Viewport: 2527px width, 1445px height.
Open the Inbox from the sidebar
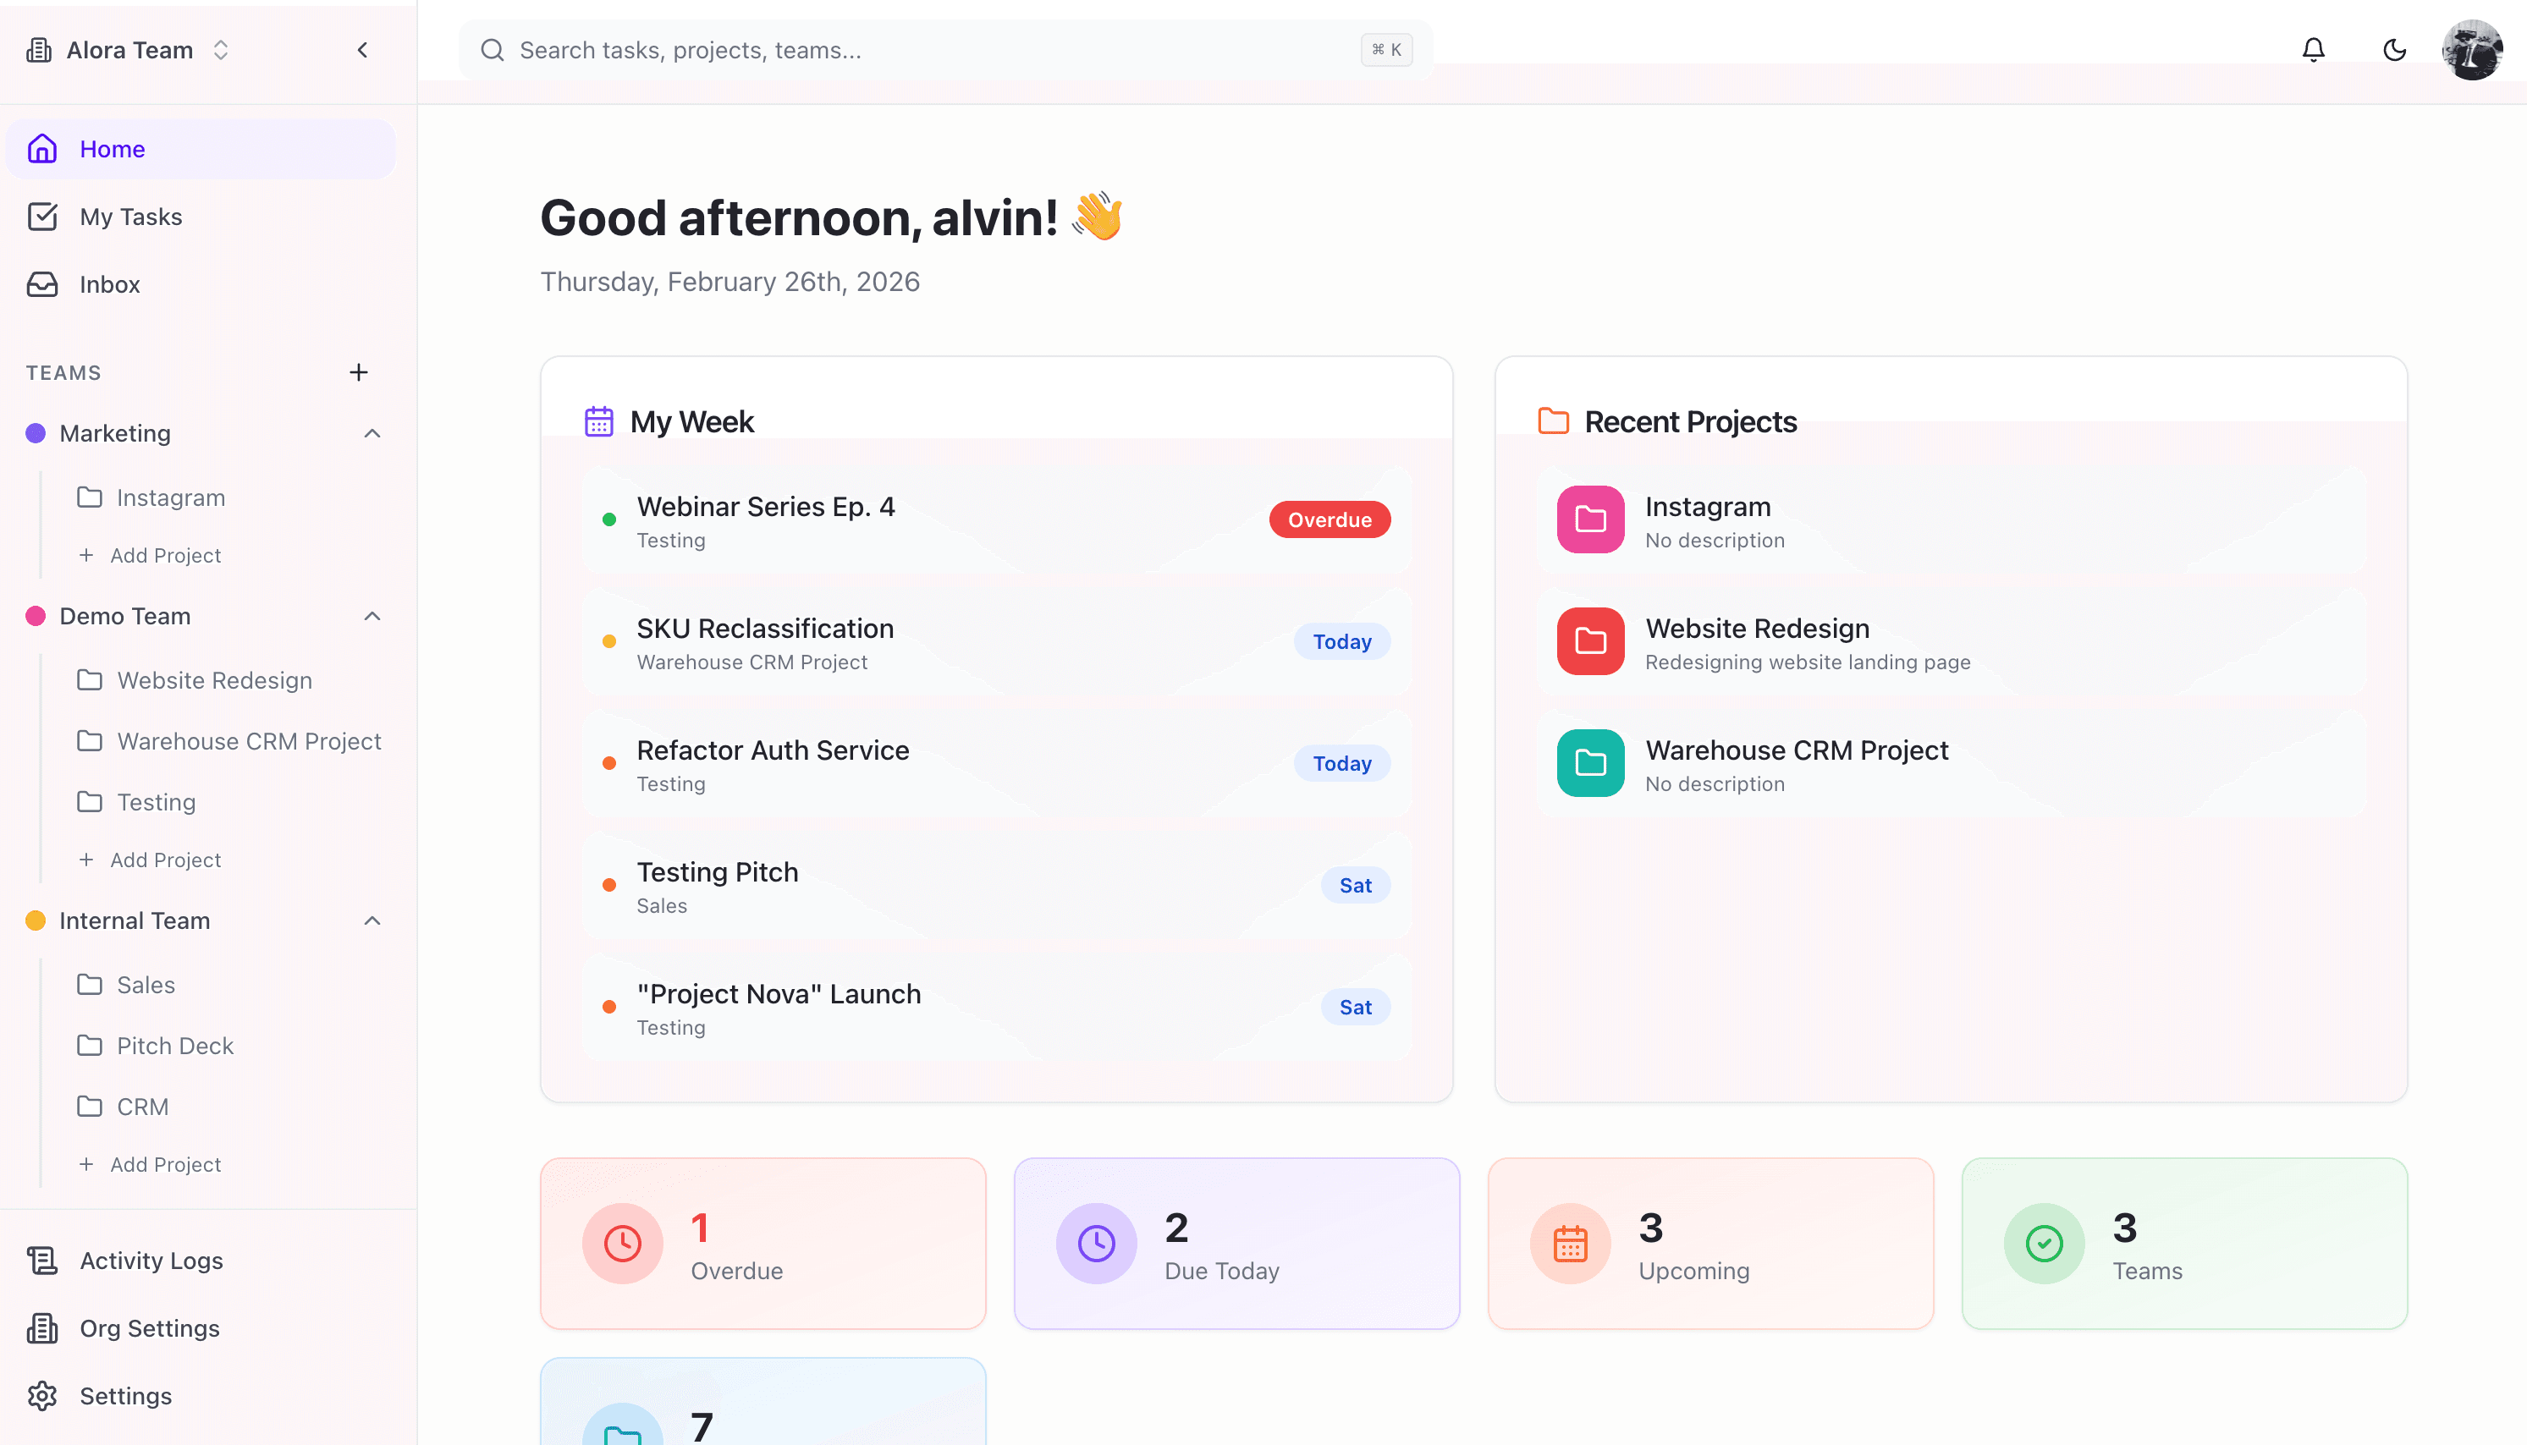109,284
